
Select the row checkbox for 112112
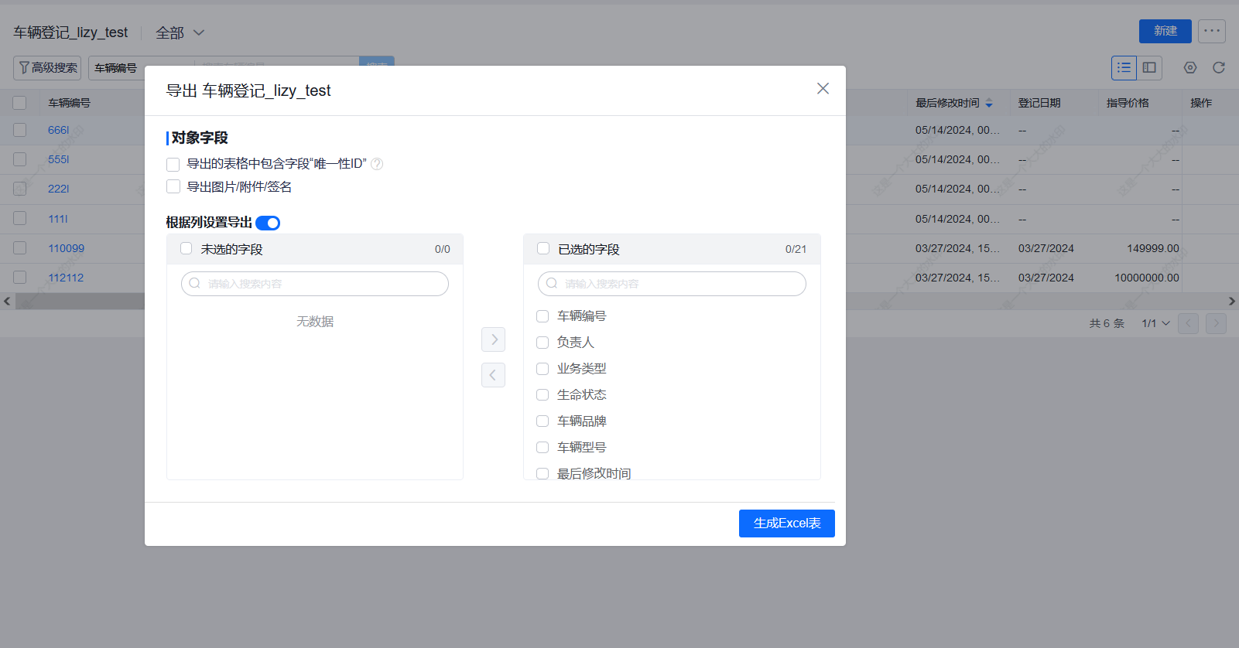[20, 278]
